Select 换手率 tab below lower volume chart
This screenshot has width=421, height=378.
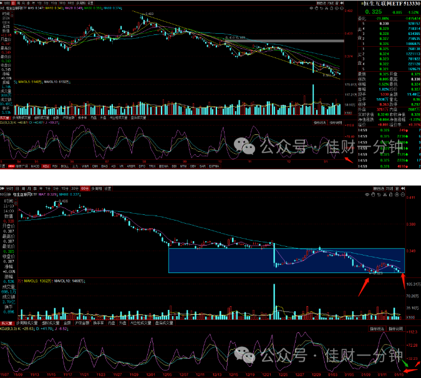(99, 323)
